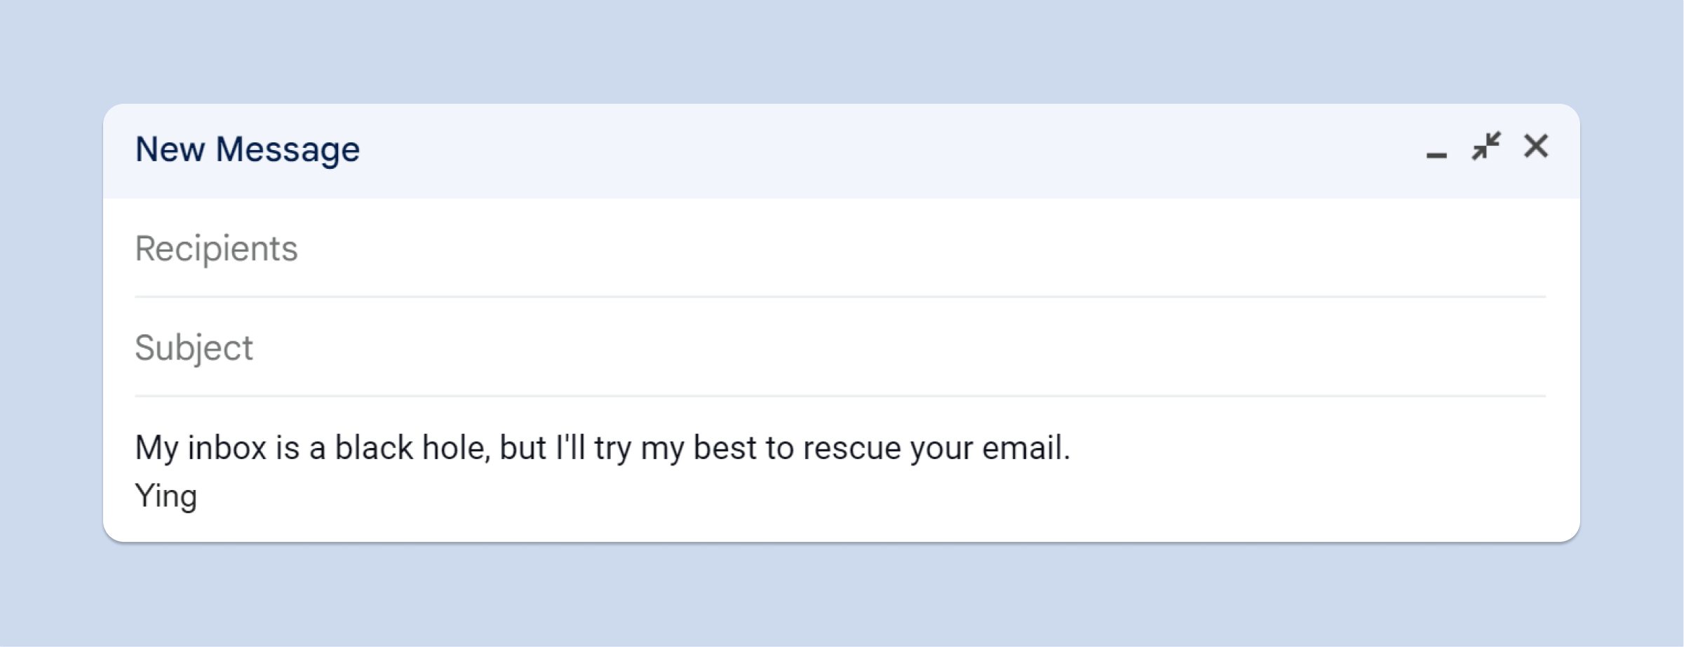Click the word "email." ending the sentence
1684x647 pixels.
pos(1025,448)
